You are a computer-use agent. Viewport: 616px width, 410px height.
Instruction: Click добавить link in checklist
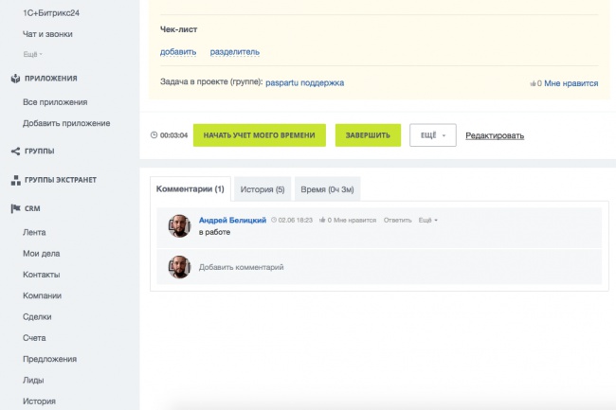pyautogui.click(x=178, y=52)
